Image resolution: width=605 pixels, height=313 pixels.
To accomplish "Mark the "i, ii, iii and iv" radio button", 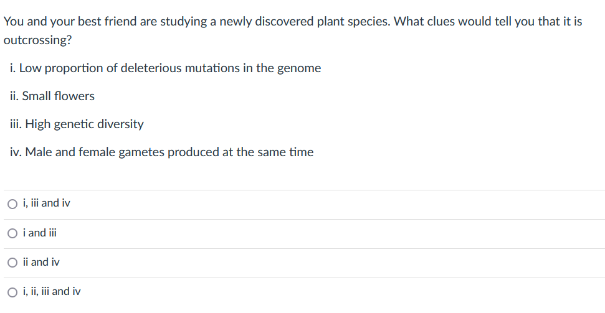I will (12, 291).
